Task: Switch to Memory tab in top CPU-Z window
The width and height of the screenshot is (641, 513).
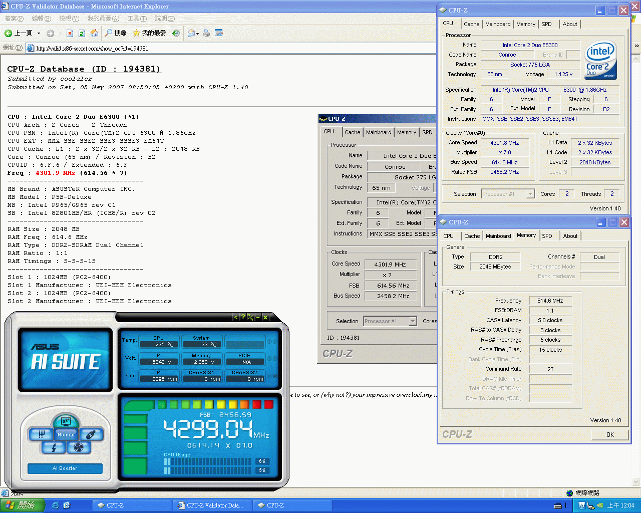Action: click(x=526, y=24)
